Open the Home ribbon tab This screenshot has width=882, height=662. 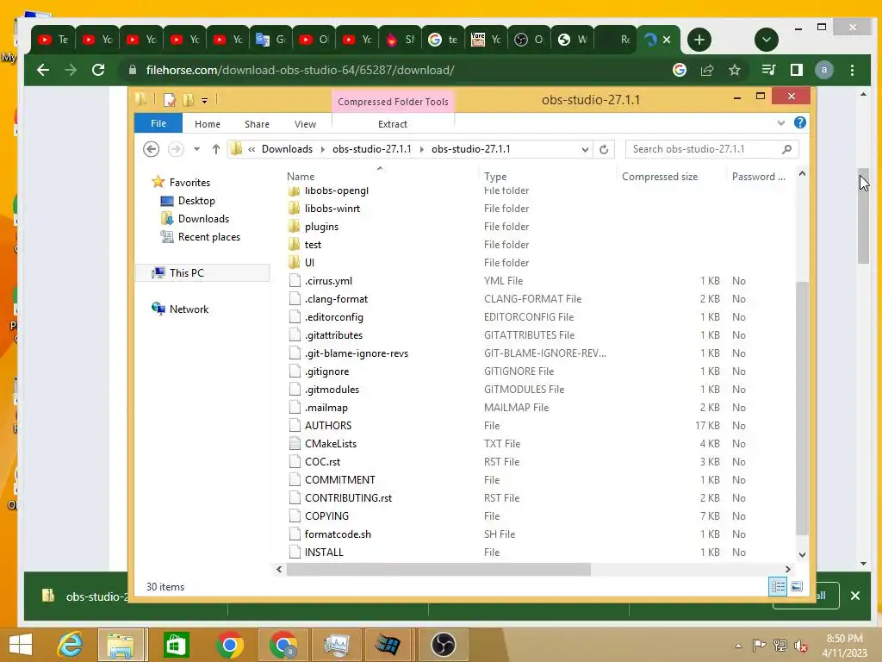[207, 124]
